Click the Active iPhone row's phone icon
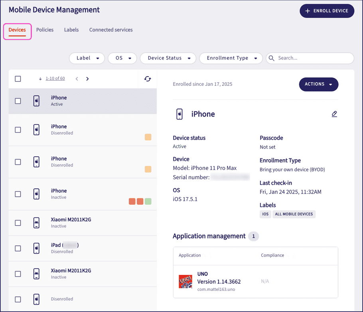Screen dimensions: 363x312 (x=36, y=101)
